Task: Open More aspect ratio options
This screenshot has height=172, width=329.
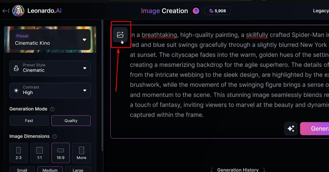Action: click(x=81, y=153)
